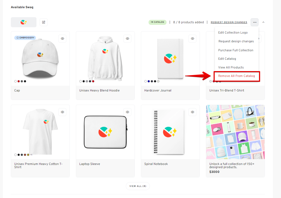Preview the Unisex Tri-Blend T-Shirt
This screenshot has height=198, width=281.
point(257,39)
